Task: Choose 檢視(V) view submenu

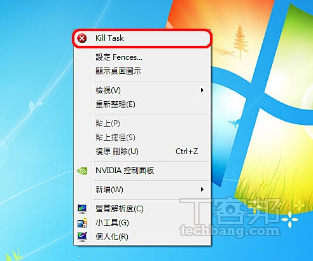Action: coord(142,90)
